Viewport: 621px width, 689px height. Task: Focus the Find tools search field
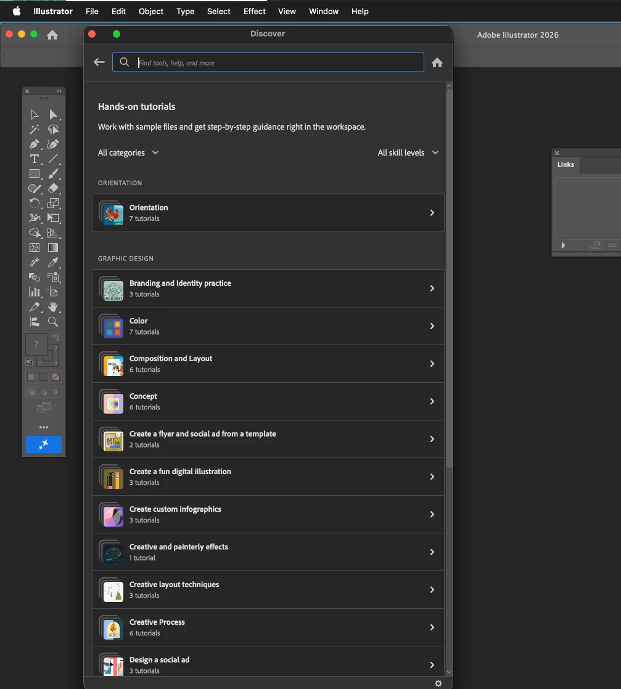[x=268, y=62]
